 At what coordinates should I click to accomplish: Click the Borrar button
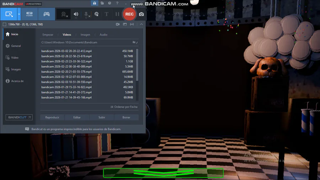click(126, 117)
